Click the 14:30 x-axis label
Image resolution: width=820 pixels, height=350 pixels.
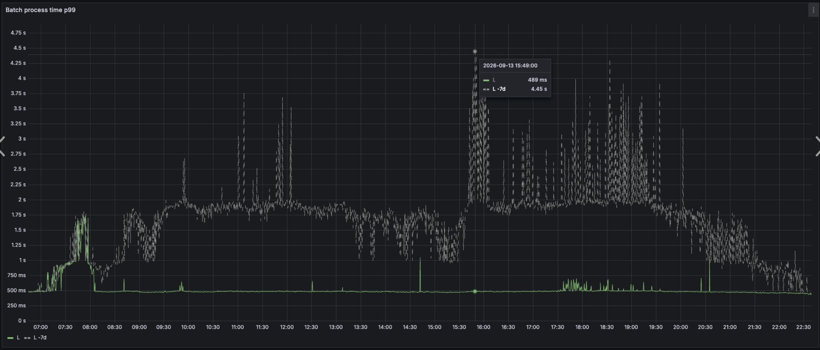[410, 327]
